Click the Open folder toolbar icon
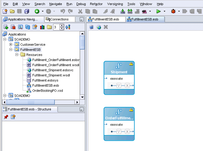The height and width of the screenshot is (151, 203). pyautogui.click(x=12, y=11)
